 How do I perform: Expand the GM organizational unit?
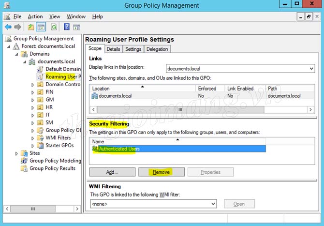[x=33, y=100]
